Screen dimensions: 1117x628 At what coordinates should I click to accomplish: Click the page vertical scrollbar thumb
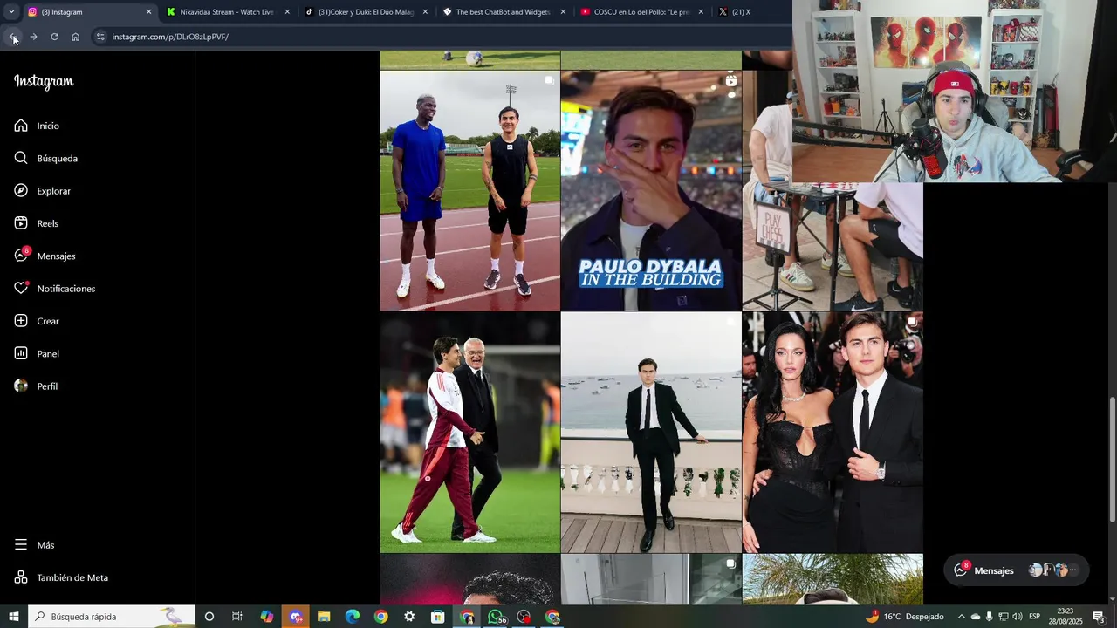[x=1112, y=460]
